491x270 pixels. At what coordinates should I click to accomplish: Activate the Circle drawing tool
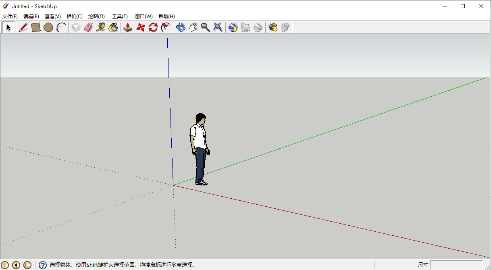[x=48, y=27]
